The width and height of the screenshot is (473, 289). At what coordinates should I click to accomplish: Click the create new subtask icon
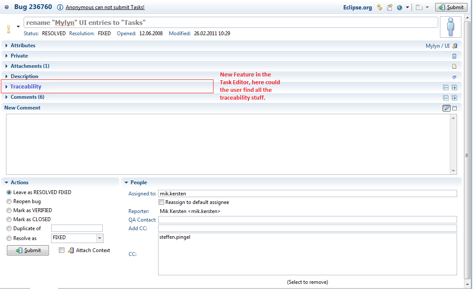(x=390, y=7)
